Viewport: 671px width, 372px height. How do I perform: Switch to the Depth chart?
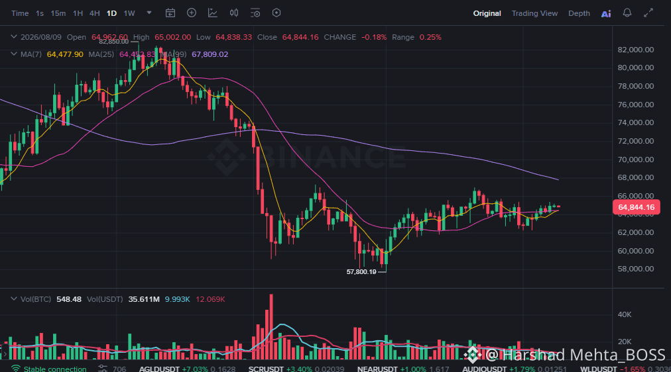[x=579, y=13]
